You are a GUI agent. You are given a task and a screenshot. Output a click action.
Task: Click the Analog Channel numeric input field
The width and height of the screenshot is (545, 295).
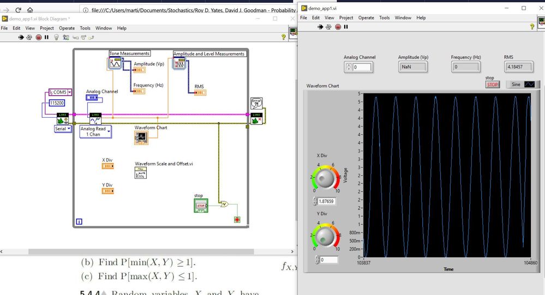tap(362, 67)
